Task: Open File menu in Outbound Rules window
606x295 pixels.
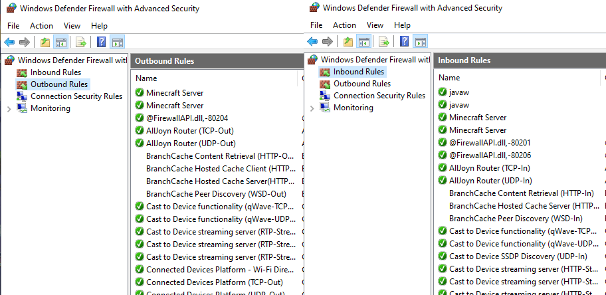Action: pyautogui.click(x=13, y=26)
